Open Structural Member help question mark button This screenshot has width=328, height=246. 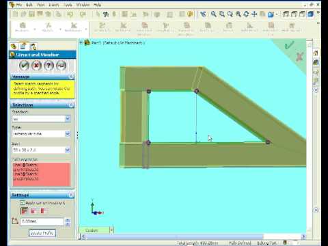click(x=49, y=66)
